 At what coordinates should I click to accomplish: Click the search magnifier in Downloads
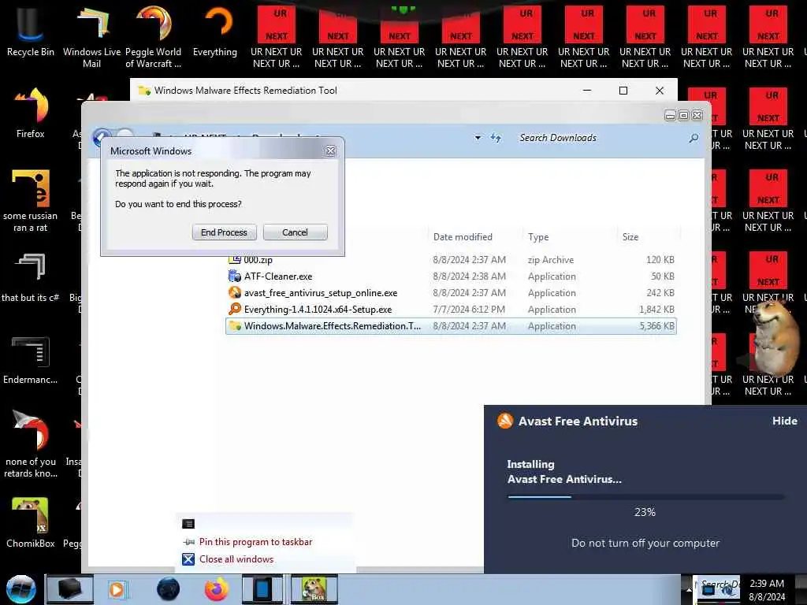coord(694,138)
